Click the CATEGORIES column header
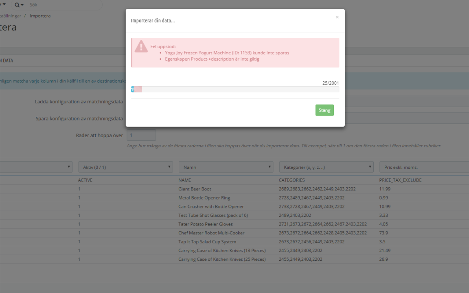 291,180
